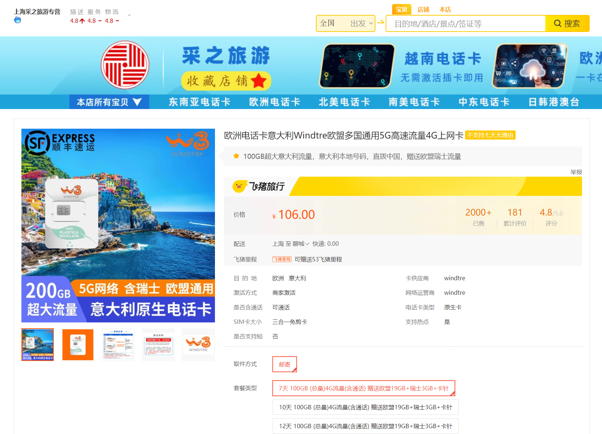Open 东南亚电话卡 menu item
This screenshot has height=434, width=602.
click(x=199, y=102)
